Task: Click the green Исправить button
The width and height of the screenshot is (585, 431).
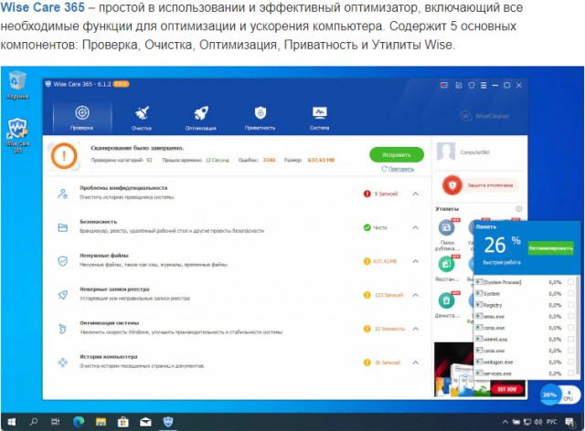Action: pyautogui.click(x=397, y=154)
